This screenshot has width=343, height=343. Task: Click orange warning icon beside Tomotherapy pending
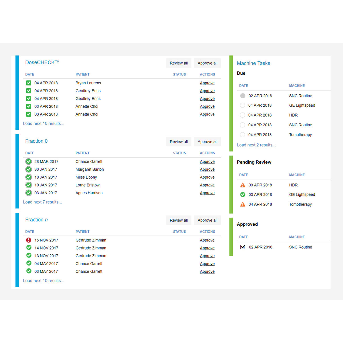point(243,204)
